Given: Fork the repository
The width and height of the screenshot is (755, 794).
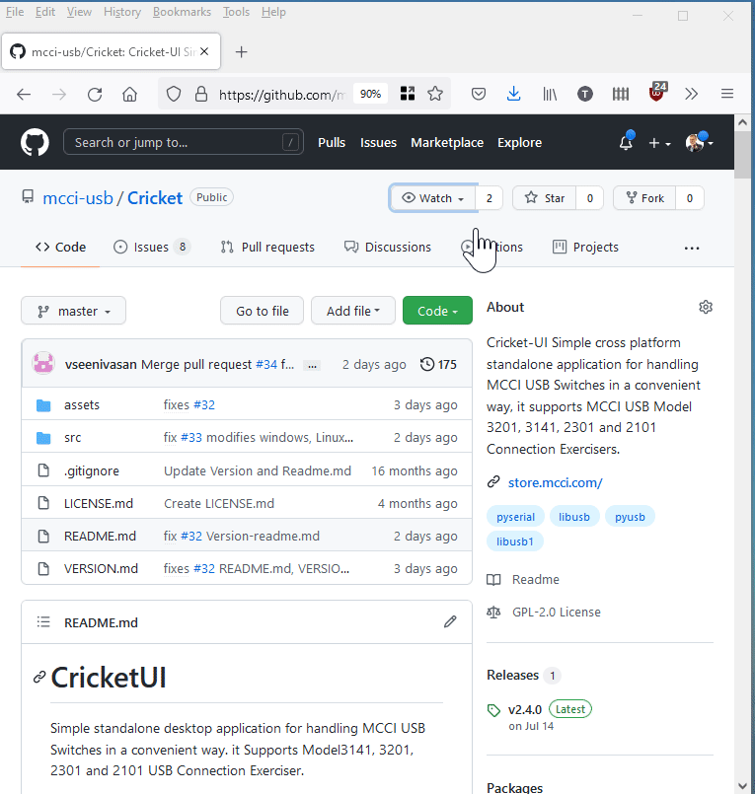Looking at the screenshot, I should point(644,198).
